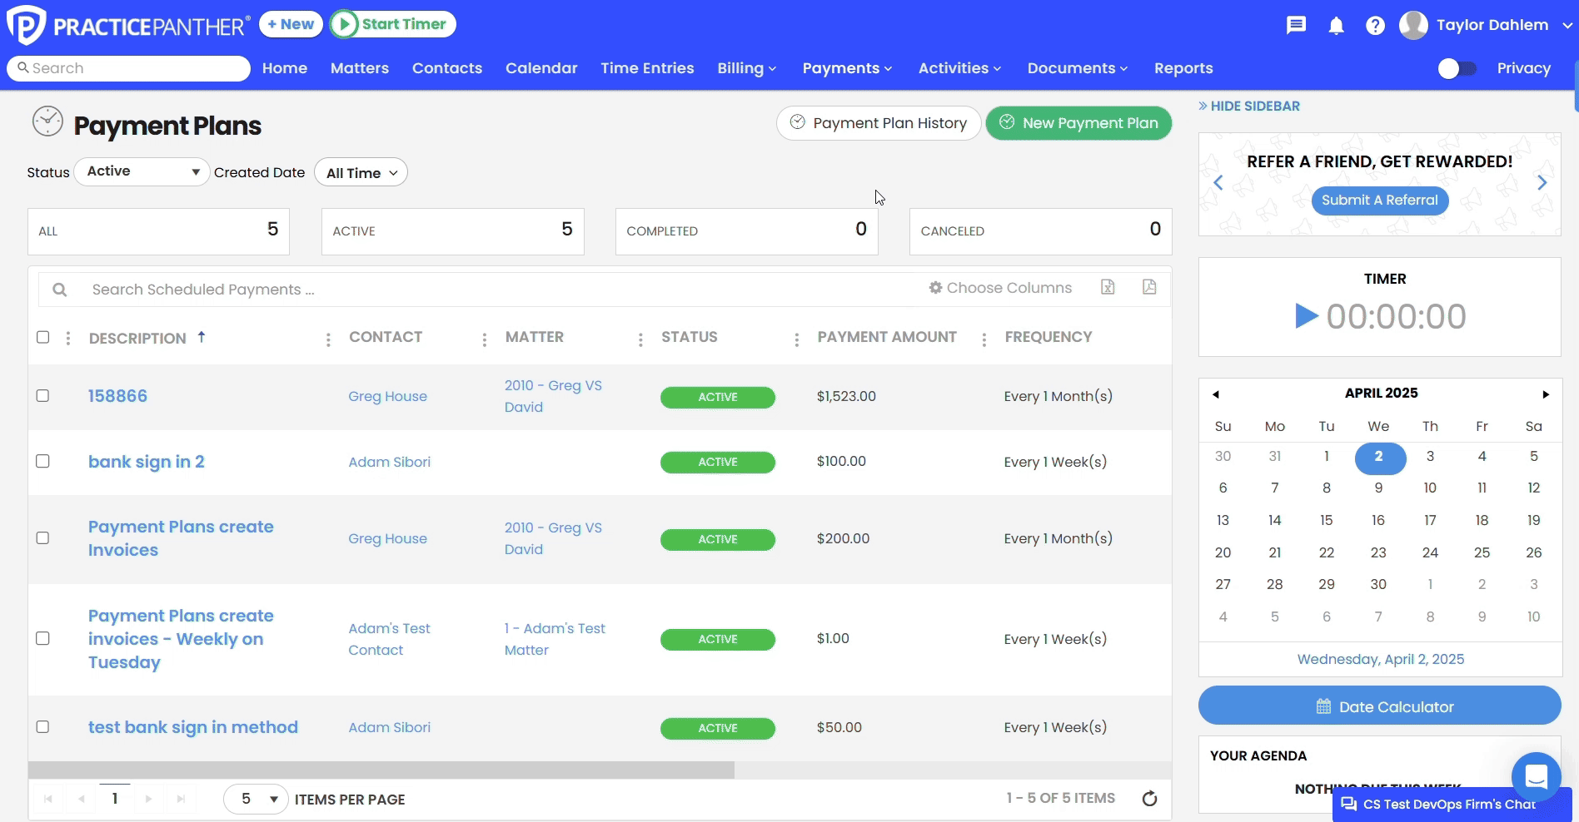Expand the Documents menu
The width and height of the screenshot is (1579, 822).
coord(1078,68)
